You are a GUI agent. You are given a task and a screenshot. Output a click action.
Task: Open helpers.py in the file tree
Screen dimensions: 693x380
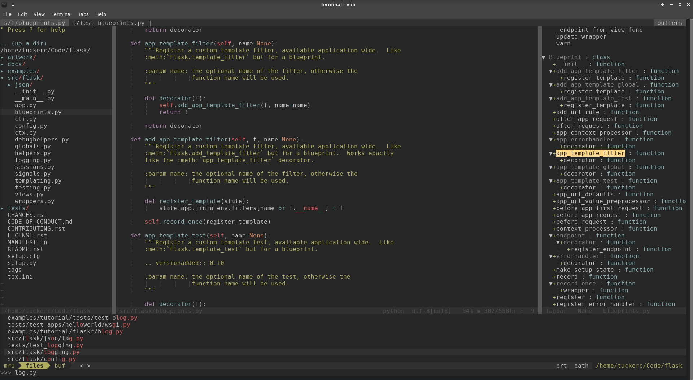click(32, 153)
